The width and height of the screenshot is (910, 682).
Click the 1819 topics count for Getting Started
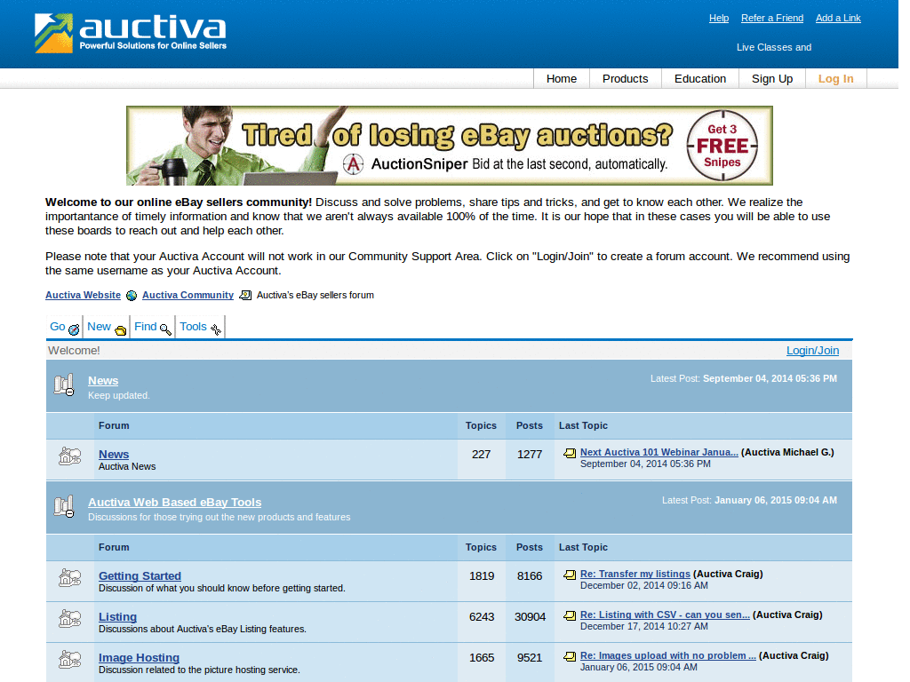click(x=482, y=576)
